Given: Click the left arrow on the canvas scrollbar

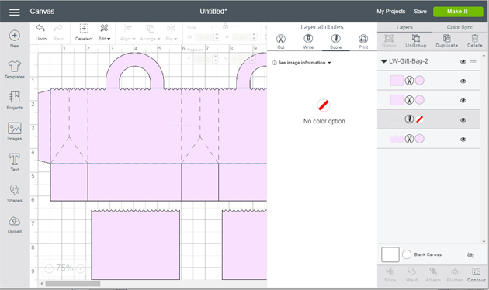Looking at the screenshot, I should click(x=42, y=284).
